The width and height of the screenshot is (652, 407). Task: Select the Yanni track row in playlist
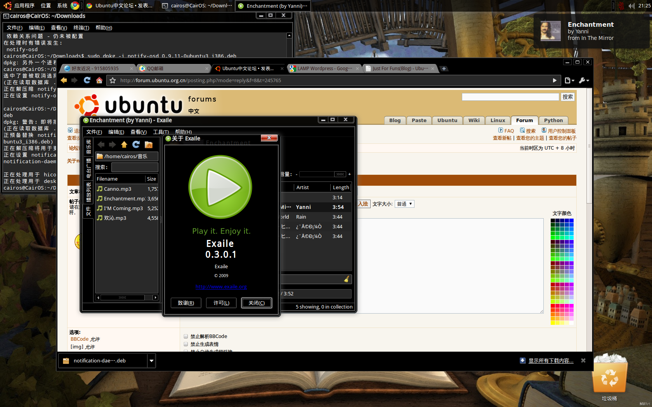coord(316,207)
